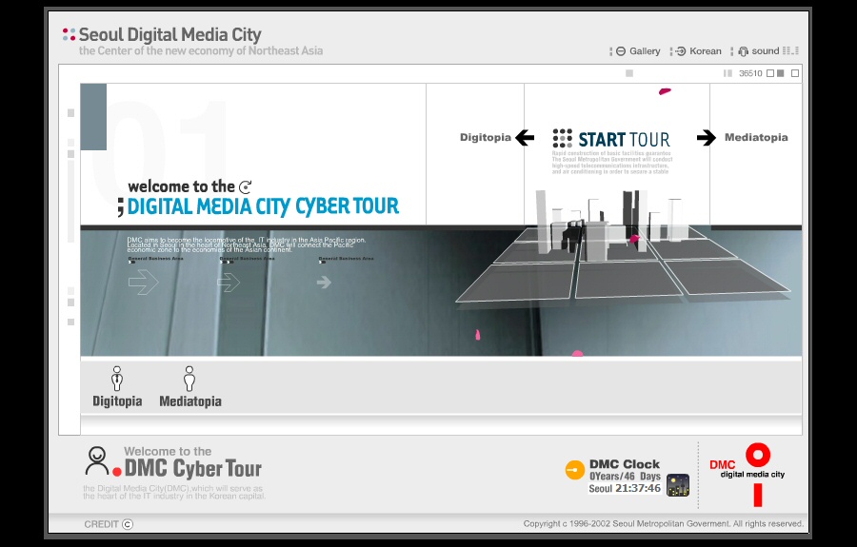
Task: Click the right arrow toward Mediatopia
Action: tap(707, 138)
